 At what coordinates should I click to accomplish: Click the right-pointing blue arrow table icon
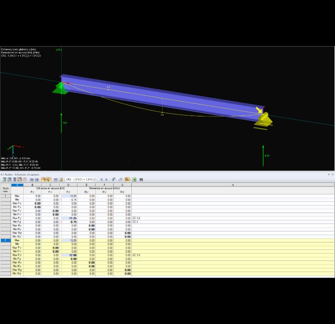coord(37,179)
